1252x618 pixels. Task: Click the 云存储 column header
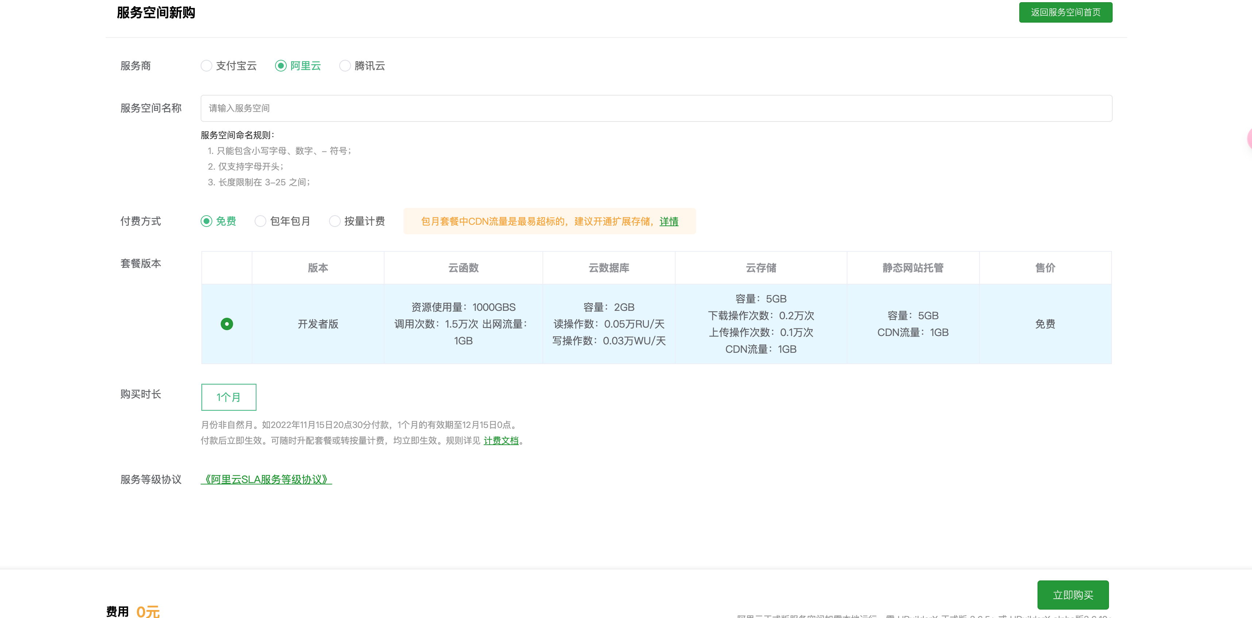pyautogui.click(x=761, y=267)
